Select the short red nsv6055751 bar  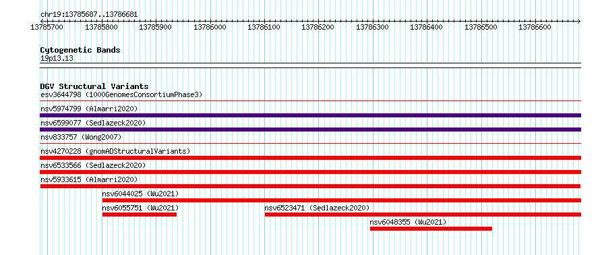point(140,215)
